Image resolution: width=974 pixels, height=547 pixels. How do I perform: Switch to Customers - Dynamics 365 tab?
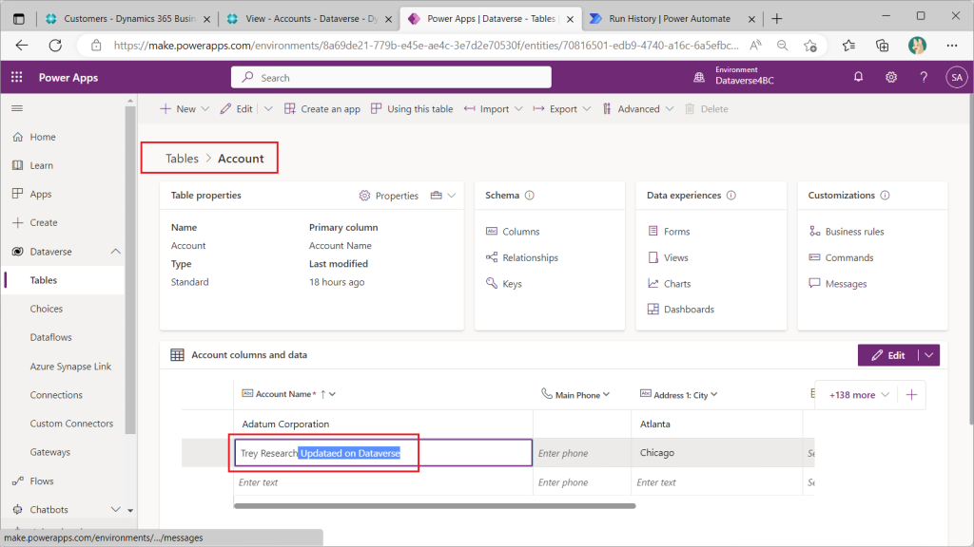[x=127, y=19]
